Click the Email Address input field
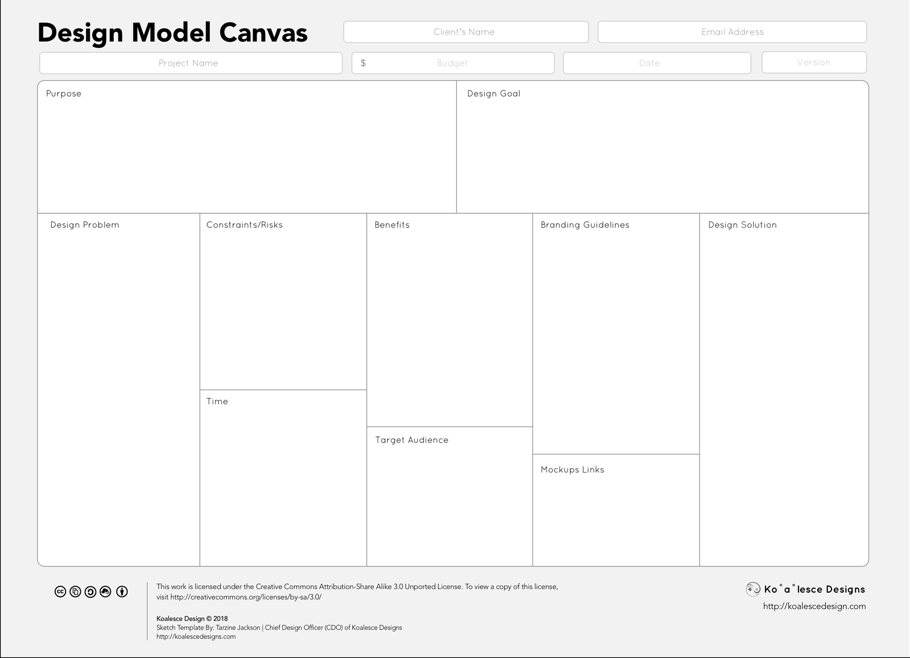This screenshot has height=658, width=910. pyautogui.click(x=732, y=32)
